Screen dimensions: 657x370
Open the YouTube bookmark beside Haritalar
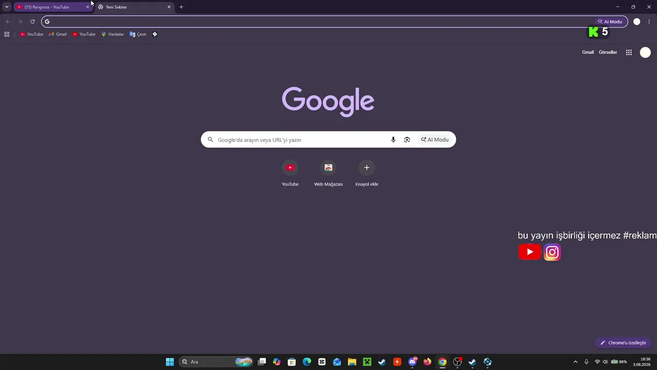point(84,34)
